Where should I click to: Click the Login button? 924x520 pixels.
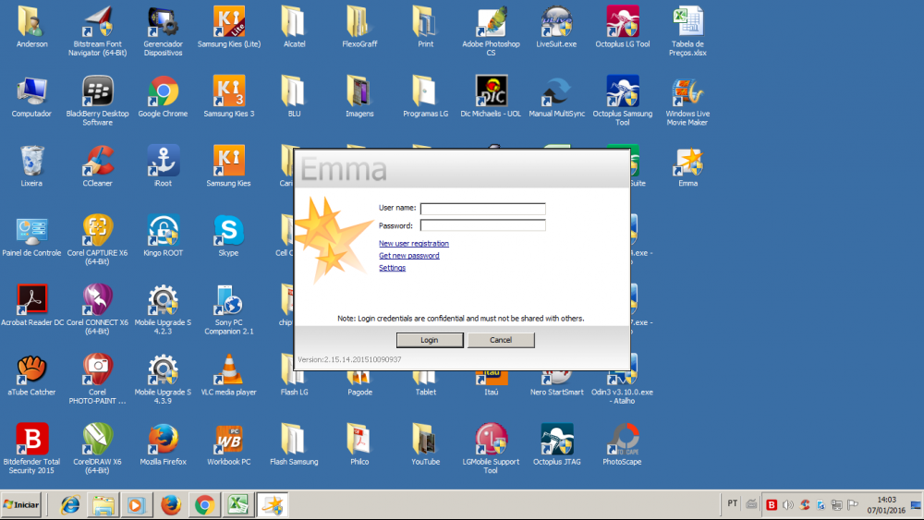point(430,340)
